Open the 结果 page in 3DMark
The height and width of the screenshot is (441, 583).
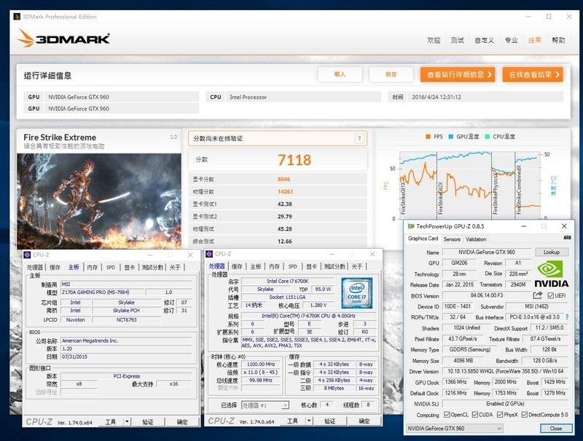[x=535, y=40]
